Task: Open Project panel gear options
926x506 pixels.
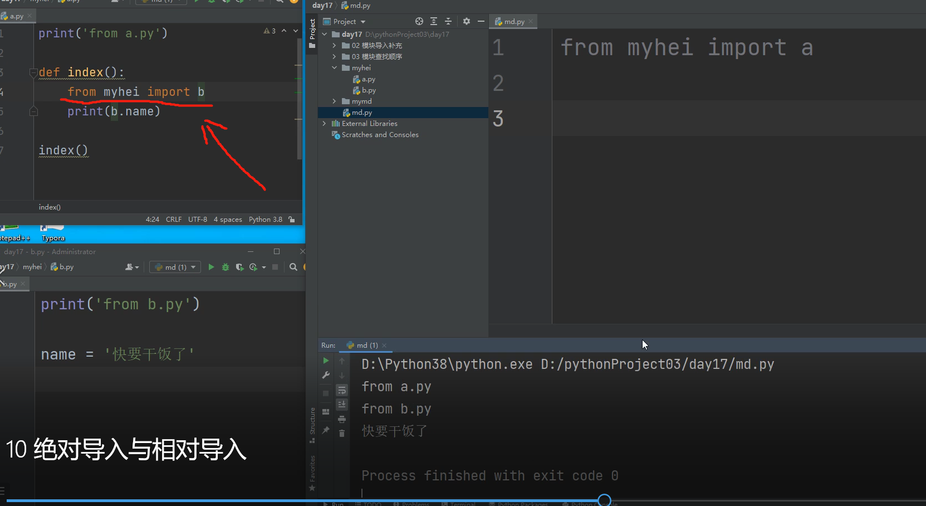Action: 467,22
